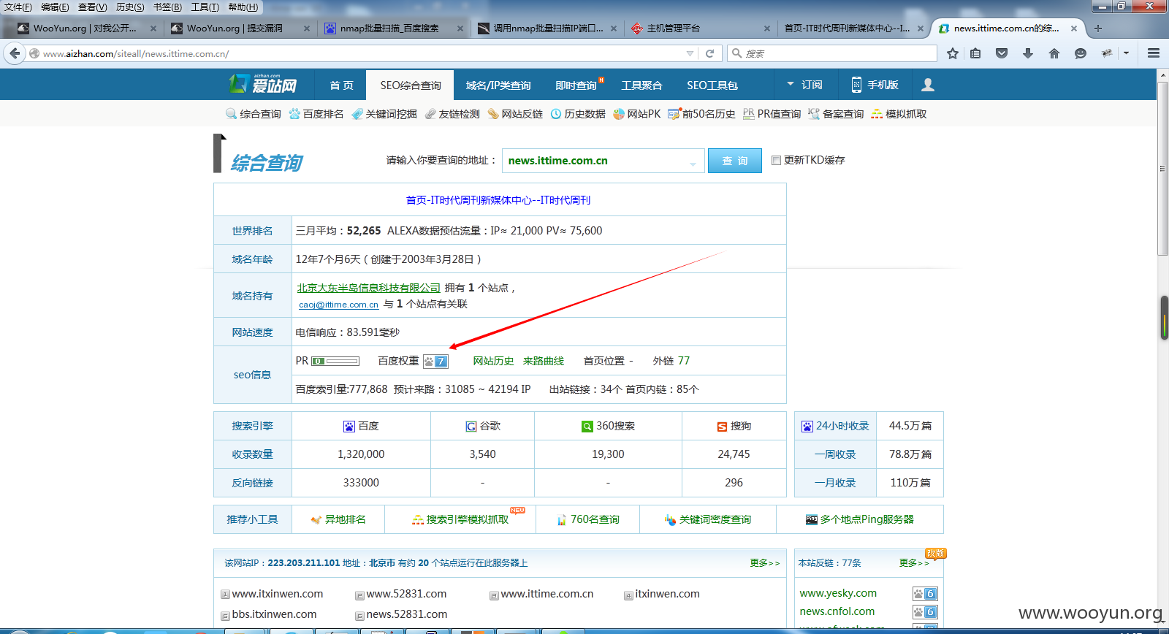Viewport: 1169px width, 634px height.
Task: Open 搜索引擎模拟抓取 tool link
Action: click(460, 519)
